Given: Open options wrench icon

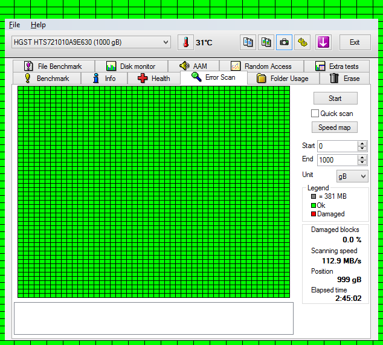Looking at the screenshot, I should pos(303,42).
